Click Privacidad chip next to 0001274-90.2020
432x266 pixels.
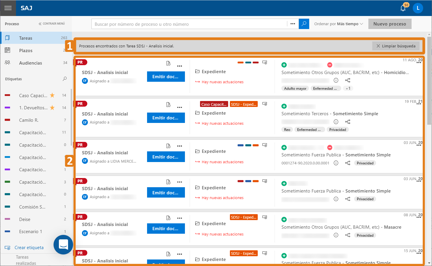coord(365,163)
